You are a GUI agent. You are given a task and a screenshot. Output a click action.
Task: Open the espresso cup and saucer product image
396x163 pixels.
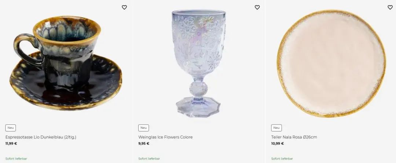[66, 63]
